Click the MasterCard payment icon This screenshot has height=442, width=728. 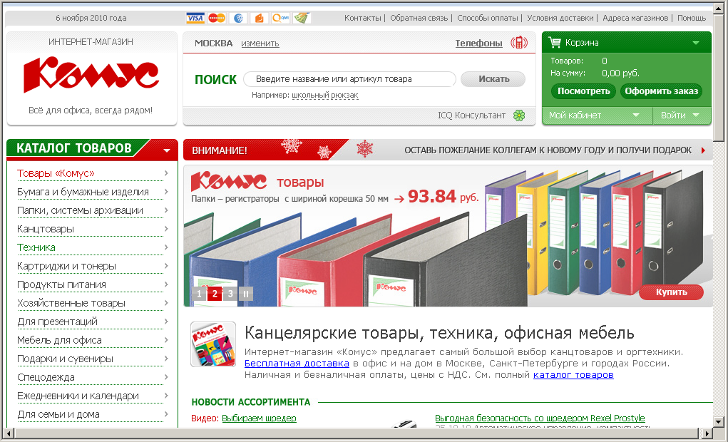[x=217, y=18]
